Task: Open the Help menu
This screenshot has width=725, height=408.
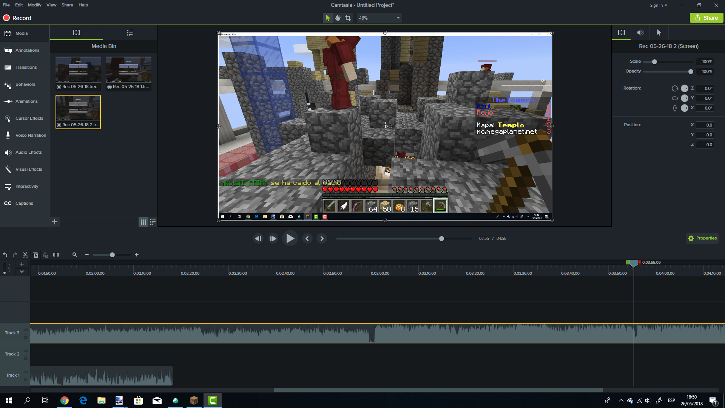Action: click(x=83, y=5)
